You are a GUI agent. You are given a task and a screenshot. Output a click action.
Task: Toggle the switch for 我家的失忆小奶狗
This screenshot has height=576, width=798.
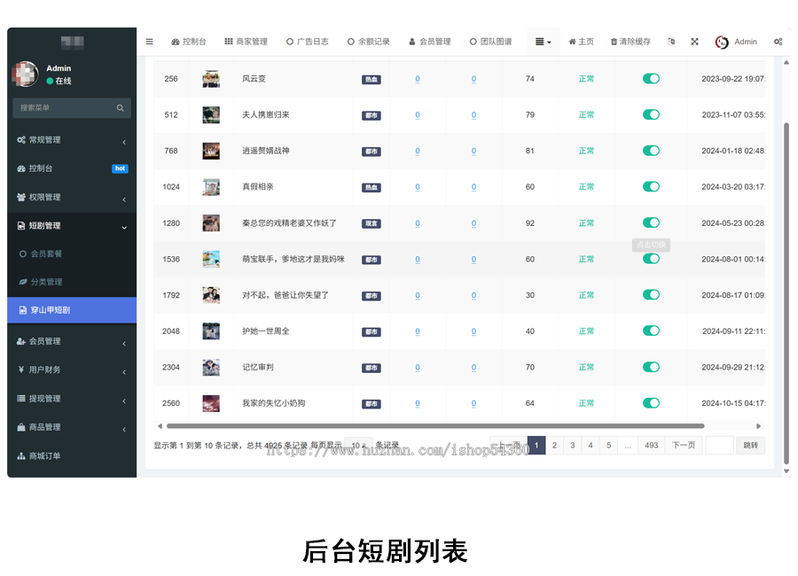pyautogui.click(x=651, y=403)
